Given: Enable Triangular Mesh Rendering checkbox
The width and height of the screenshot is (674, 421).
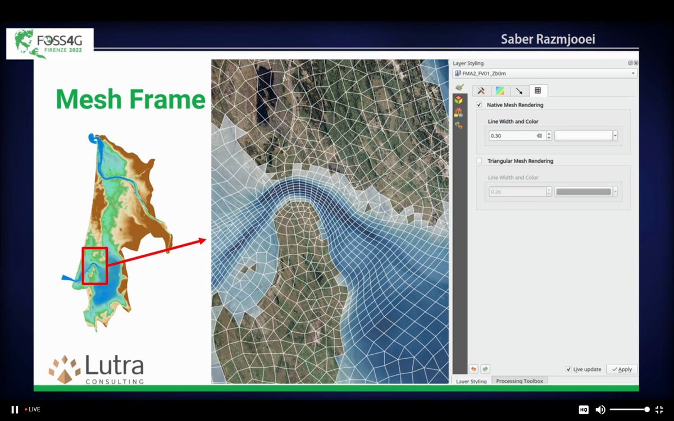Looking at the screenshot, I should (x=479, y=161).
